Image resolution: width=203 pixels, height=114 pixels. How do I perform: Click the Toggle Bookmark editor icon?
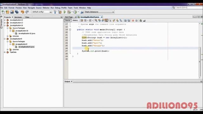121,20
